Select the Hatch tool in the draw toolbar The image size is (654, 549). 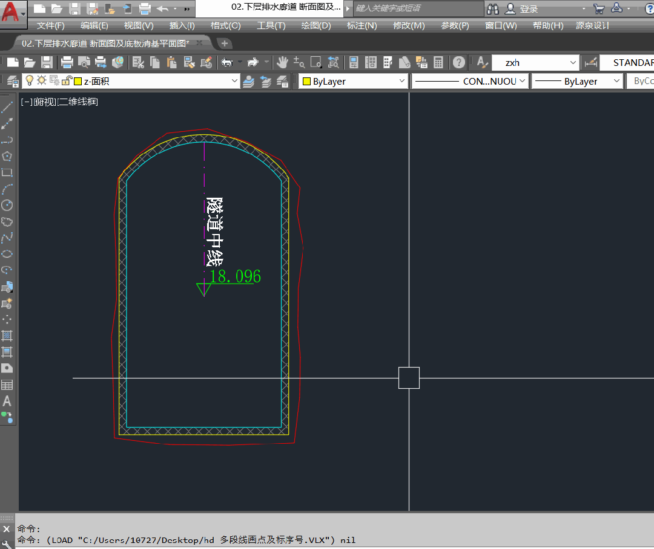pos(7,336)
